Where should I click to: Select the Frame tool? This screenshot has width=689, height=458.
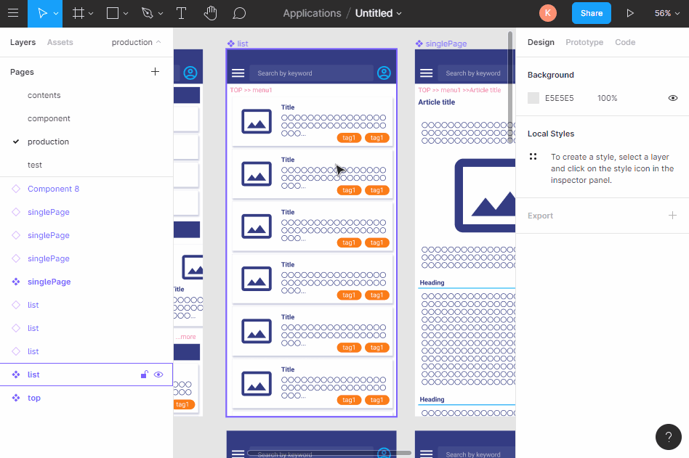78,13
